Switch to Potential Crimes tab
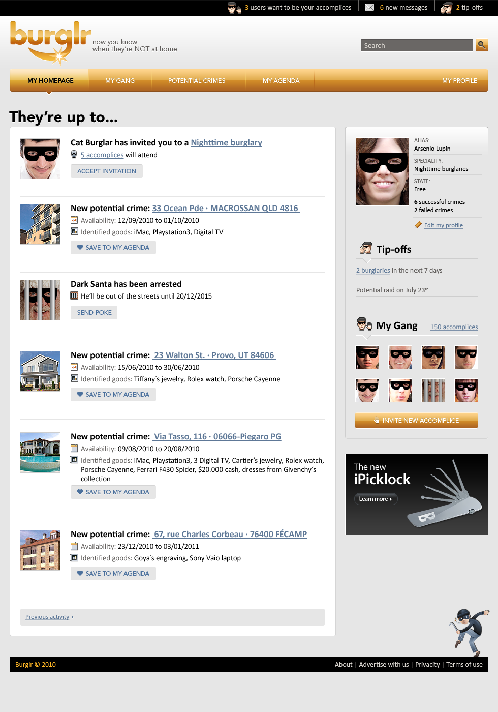 click(x=197, y=80)
